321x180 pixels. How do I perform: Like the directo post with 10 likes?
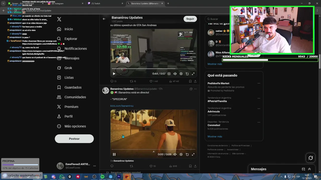152,166
